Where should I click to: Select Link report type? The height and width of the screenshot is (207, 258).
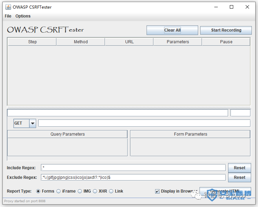pyautogui.click(x=111, y=191)
